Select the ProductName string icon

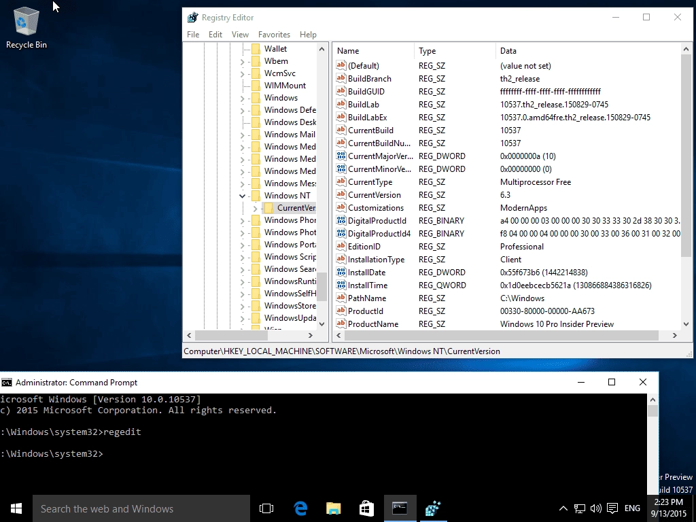(x=341, y=324)
